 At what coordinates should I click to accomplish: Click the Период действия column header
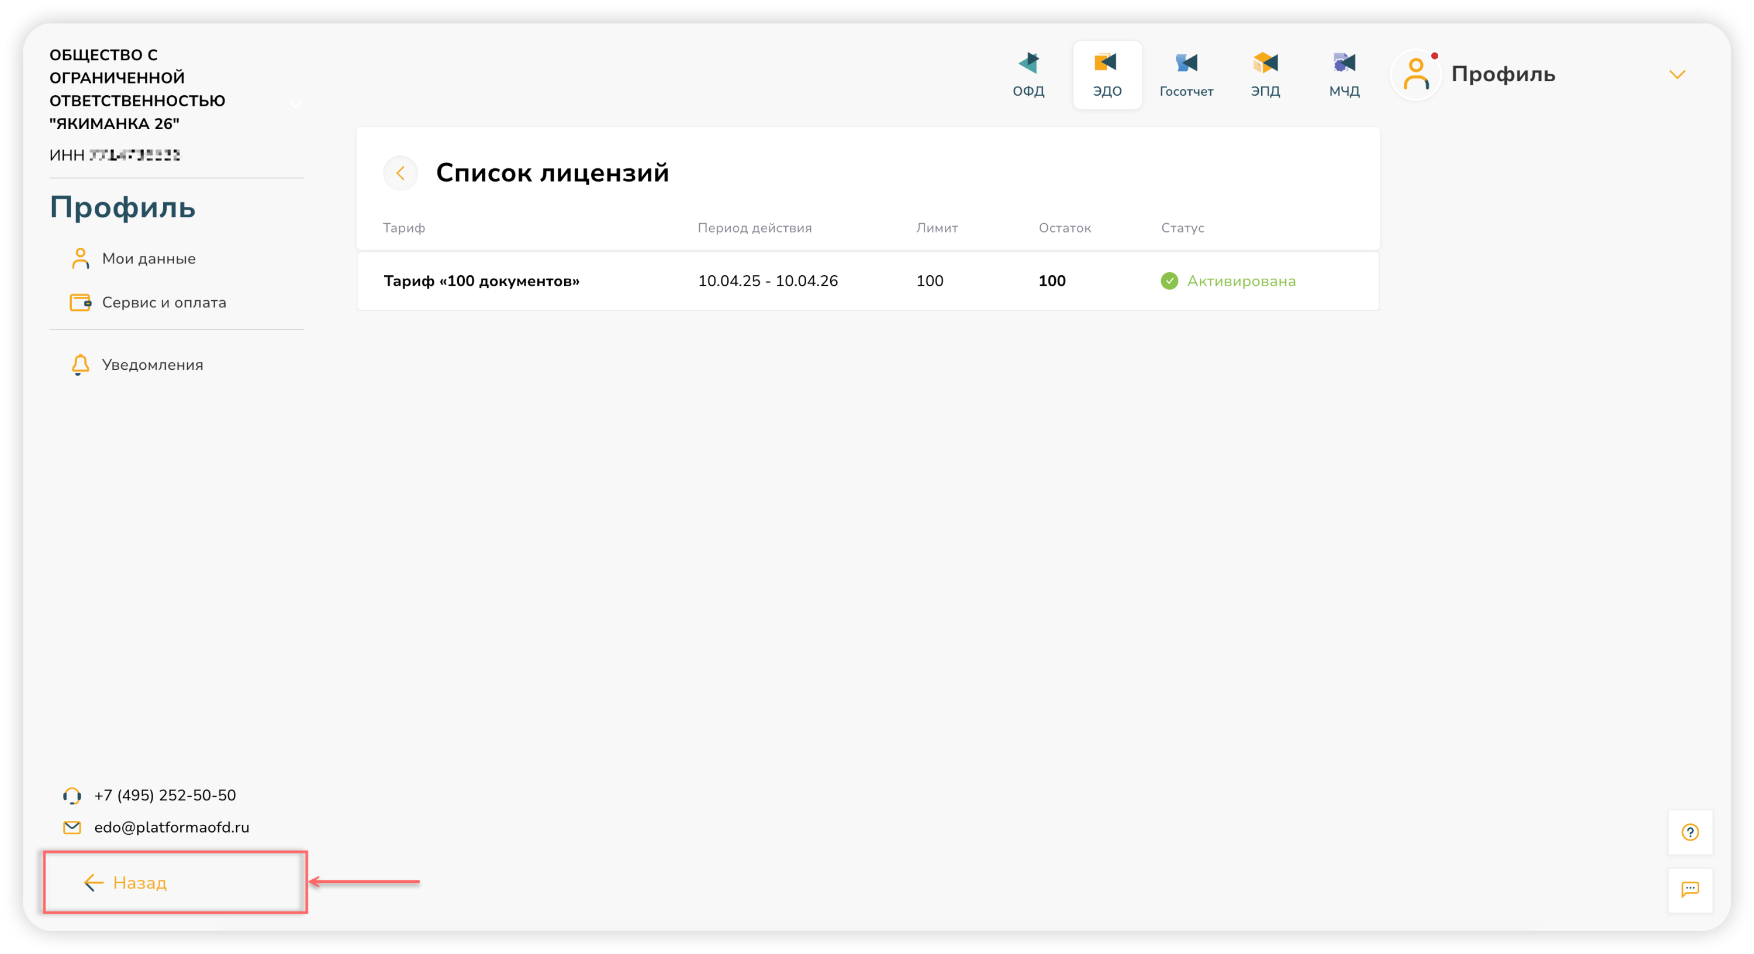click(x=754, y=228)
